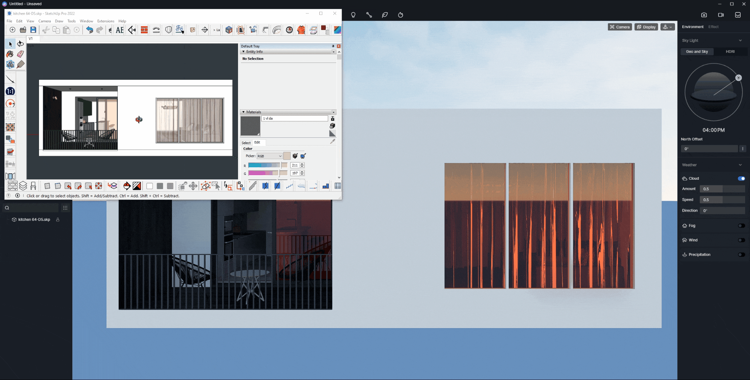Switch to the HDRI tab

[730, 52]
